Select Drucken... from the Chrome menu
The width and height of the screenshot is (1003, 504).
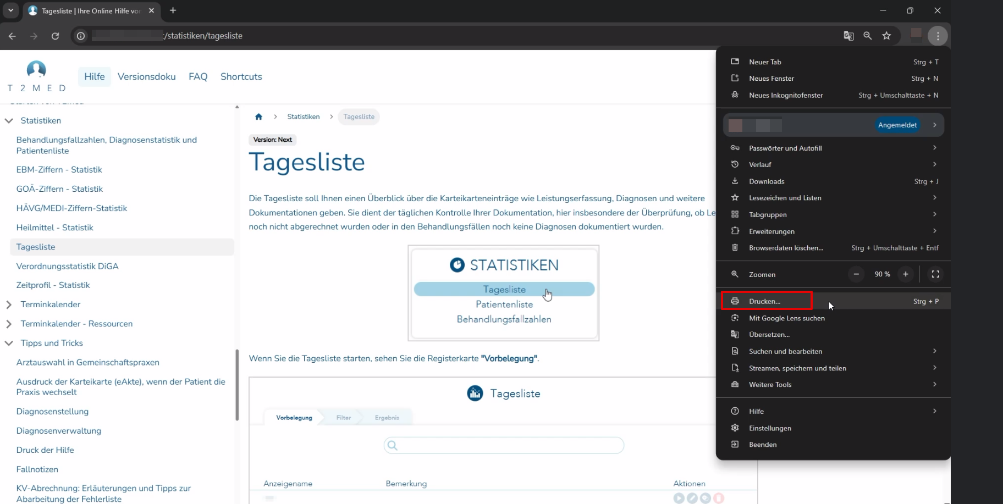[765, 301]
